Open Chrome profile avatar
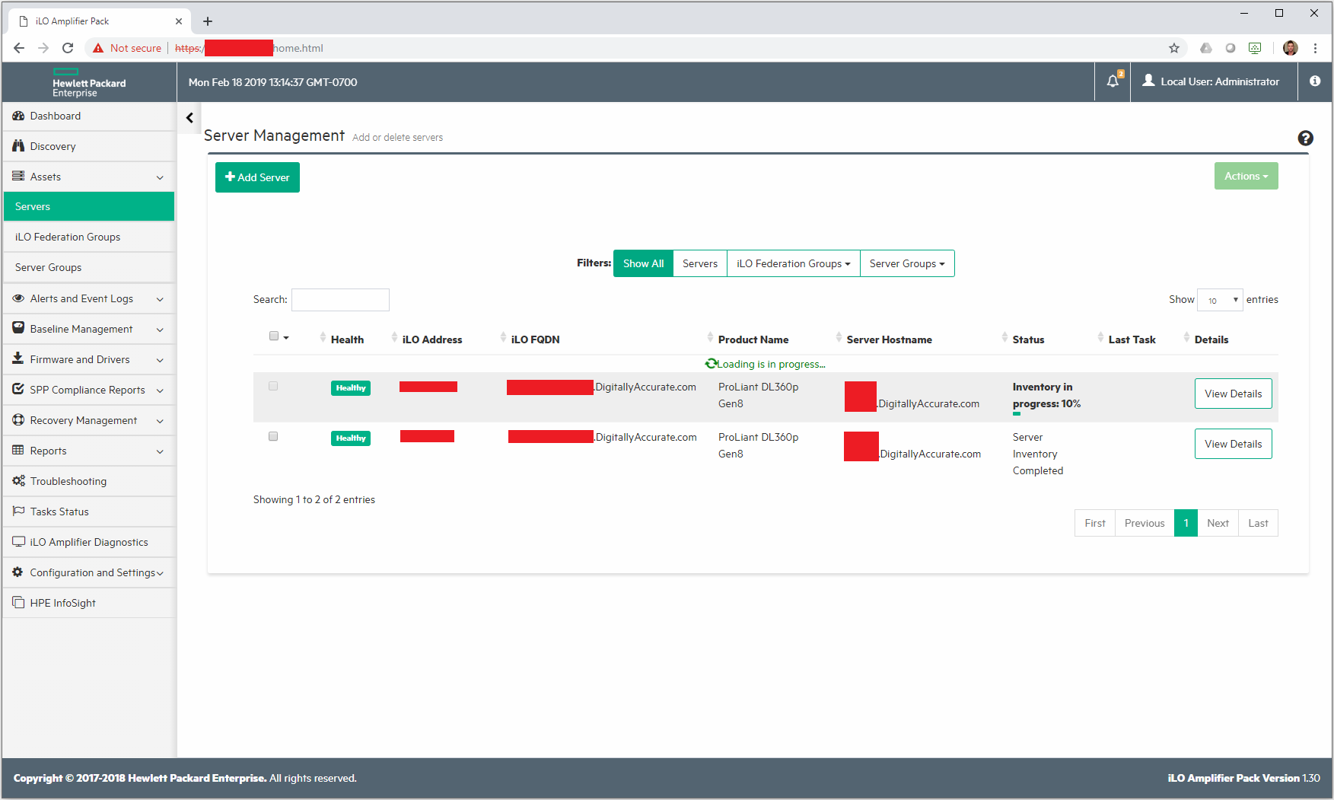Screen dimensions: 1334x800 coord(1291,48)
